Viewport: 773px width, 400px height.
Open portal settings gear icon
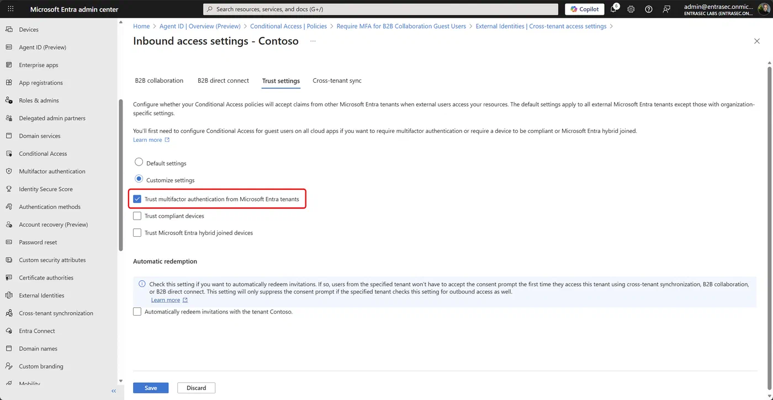click(631, 9)
